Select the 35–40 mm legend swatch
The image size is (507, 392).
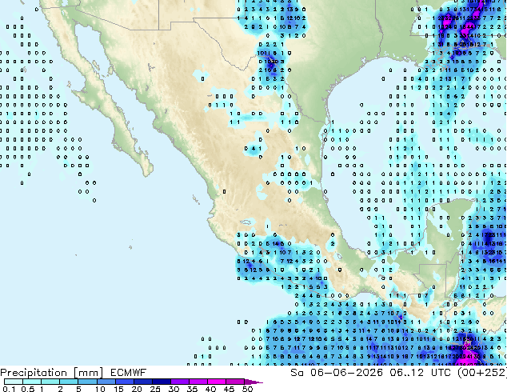point(198,382)
